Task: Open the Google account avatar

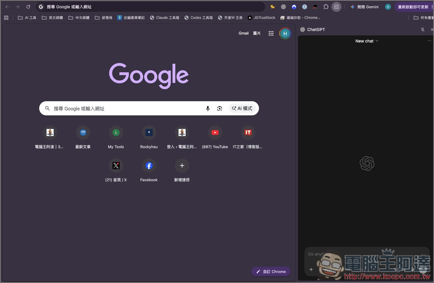Action: [285, 33]
